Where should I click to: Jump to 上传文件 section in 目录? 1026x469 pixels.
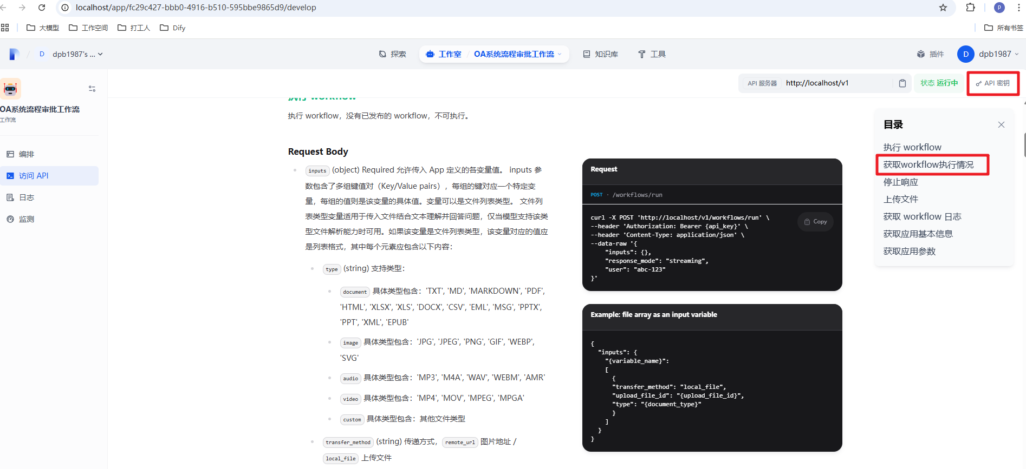click(900, 199)
